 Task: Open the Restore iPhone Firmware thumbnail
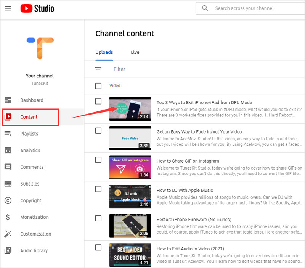(130, 226)
